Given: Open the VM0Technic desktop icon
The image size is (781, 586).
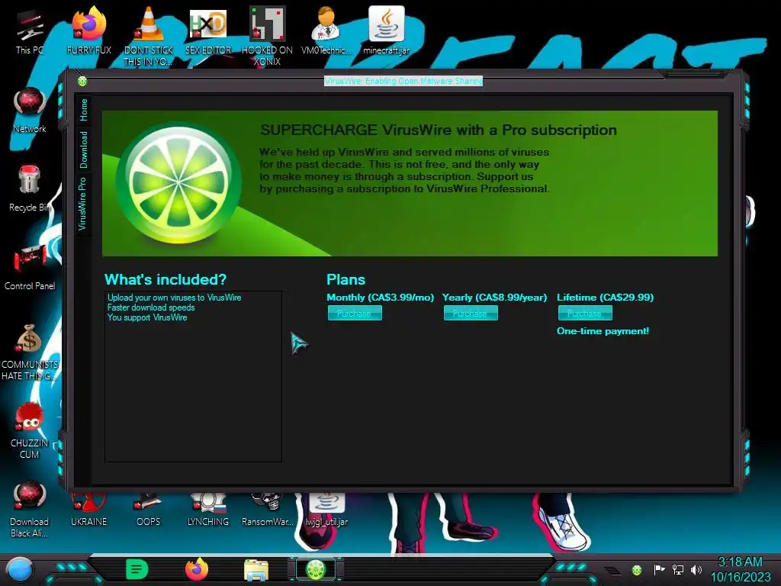Looking at the screenshot, I should [326, 31].
